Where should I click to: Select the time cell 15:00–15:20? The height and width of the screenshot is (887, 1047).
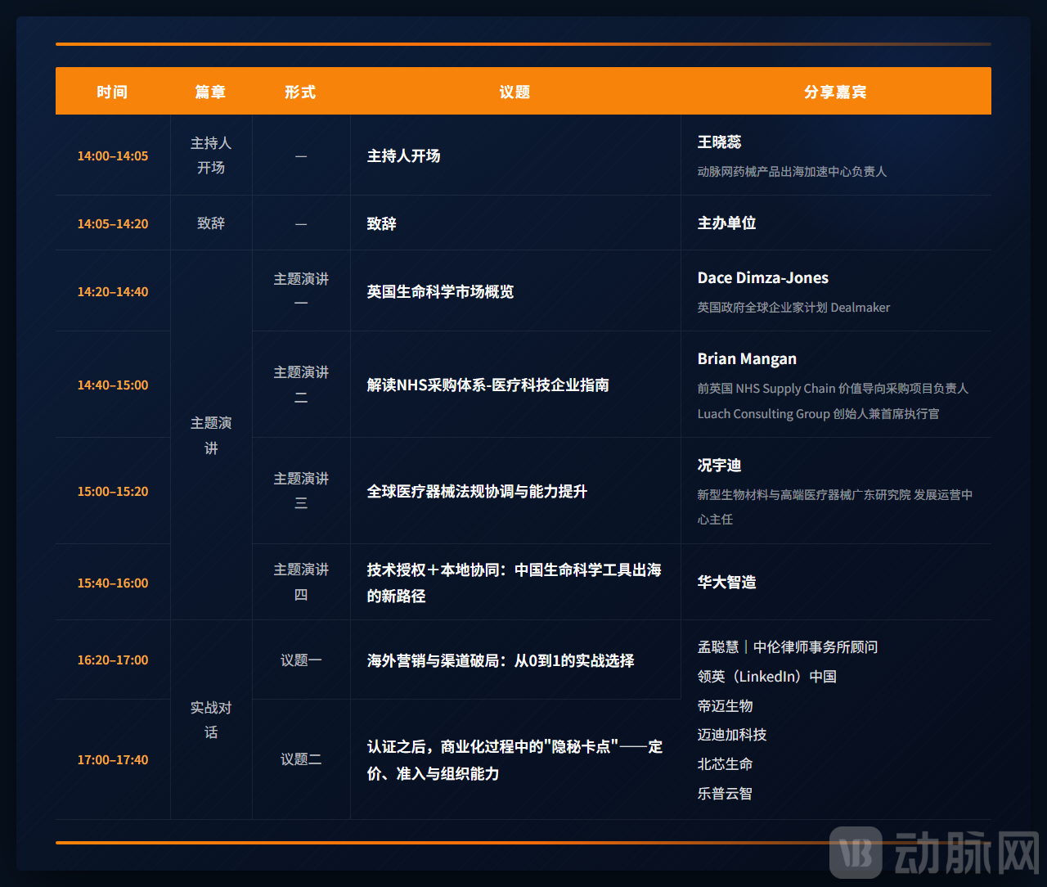pyautogui.click(x=113, y=491)
